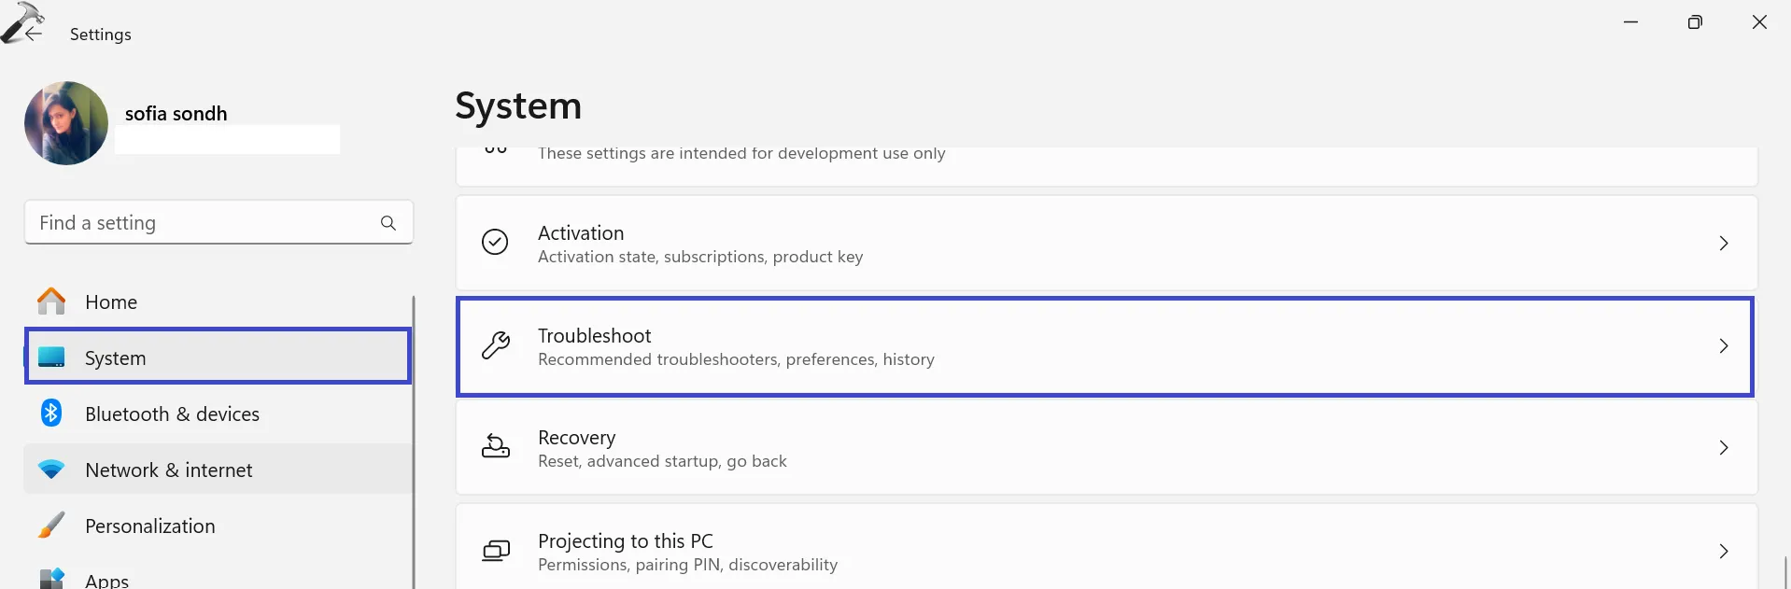Click the back arrow in Settings header
Viewport: 1791px width, 589px height.
34,35
